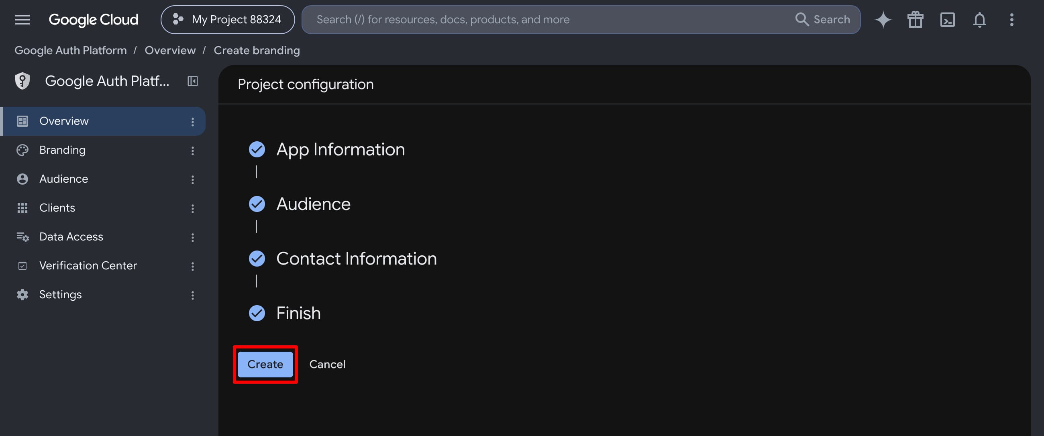The height and width of the screenshot is (436, 1044).
Task: Open more options for Overview item
Action: [192, 122]
